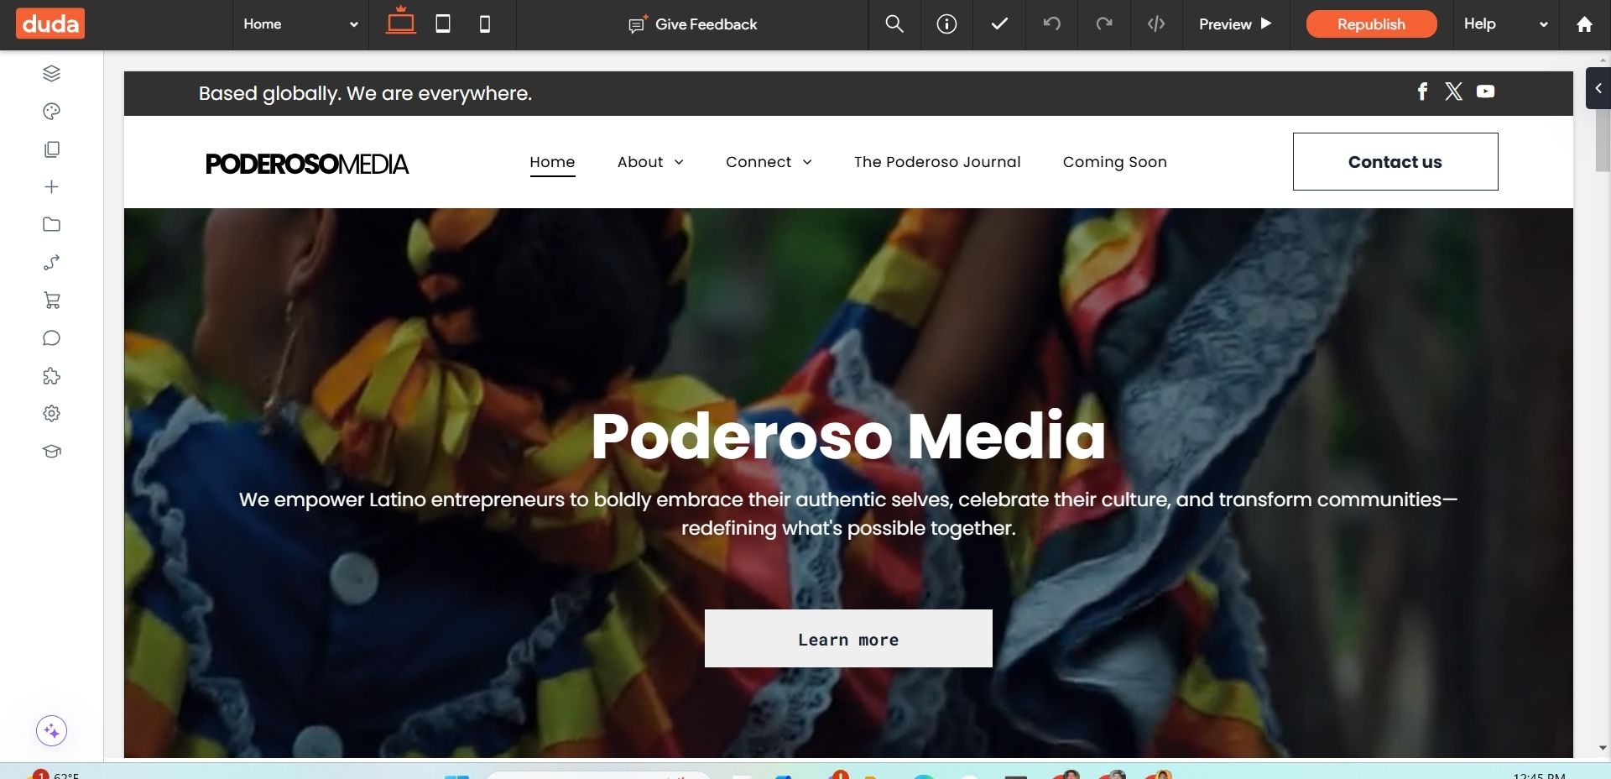This screenshot has height=779, width=1611.
Task: Preview the site
Action: [1235, 24]
